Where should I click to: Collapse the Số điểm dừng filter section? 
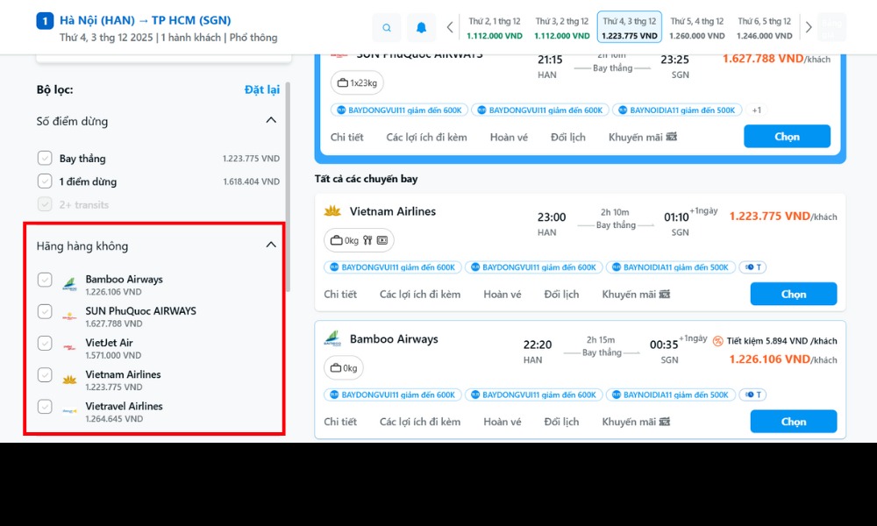tap(271, 121)
